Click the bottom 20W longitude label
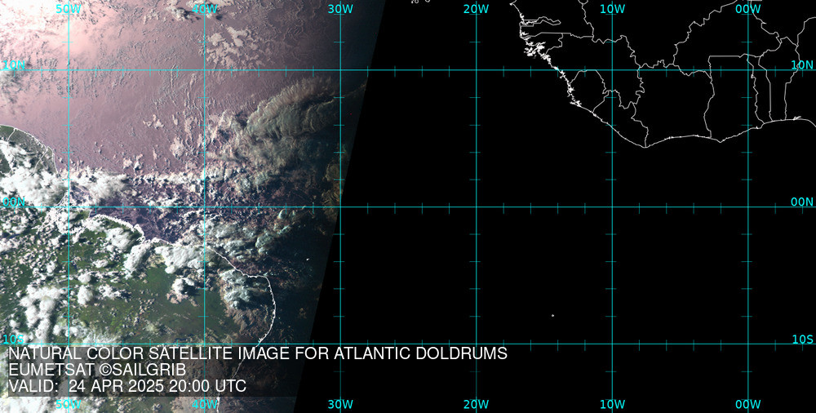Screen dimensions: 816x413 (x=477, y=404)
